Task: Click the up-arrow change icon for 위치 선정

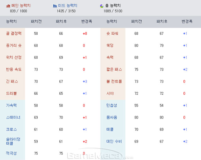Action: click(84, 57)
